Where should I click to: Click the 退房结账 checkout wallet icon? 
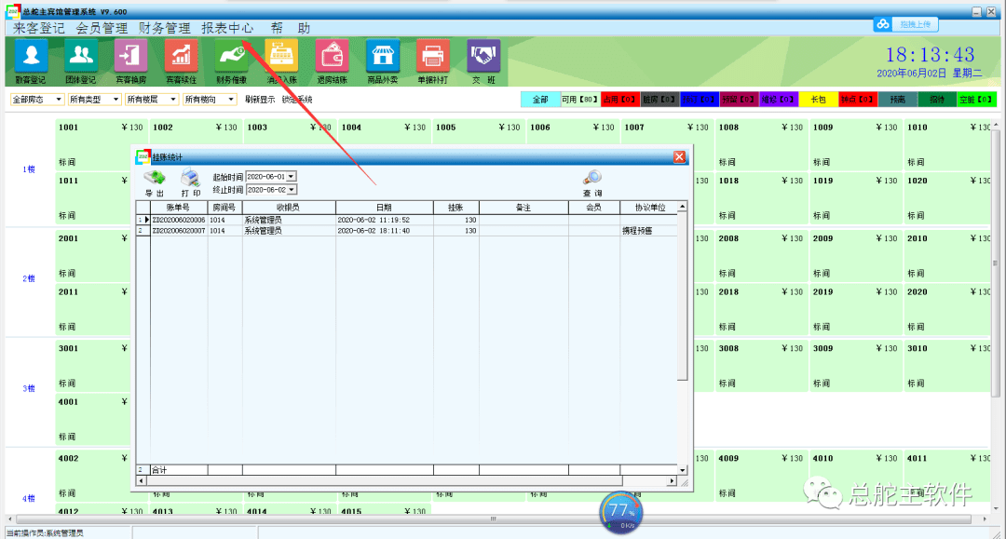[x=332, y=61]
